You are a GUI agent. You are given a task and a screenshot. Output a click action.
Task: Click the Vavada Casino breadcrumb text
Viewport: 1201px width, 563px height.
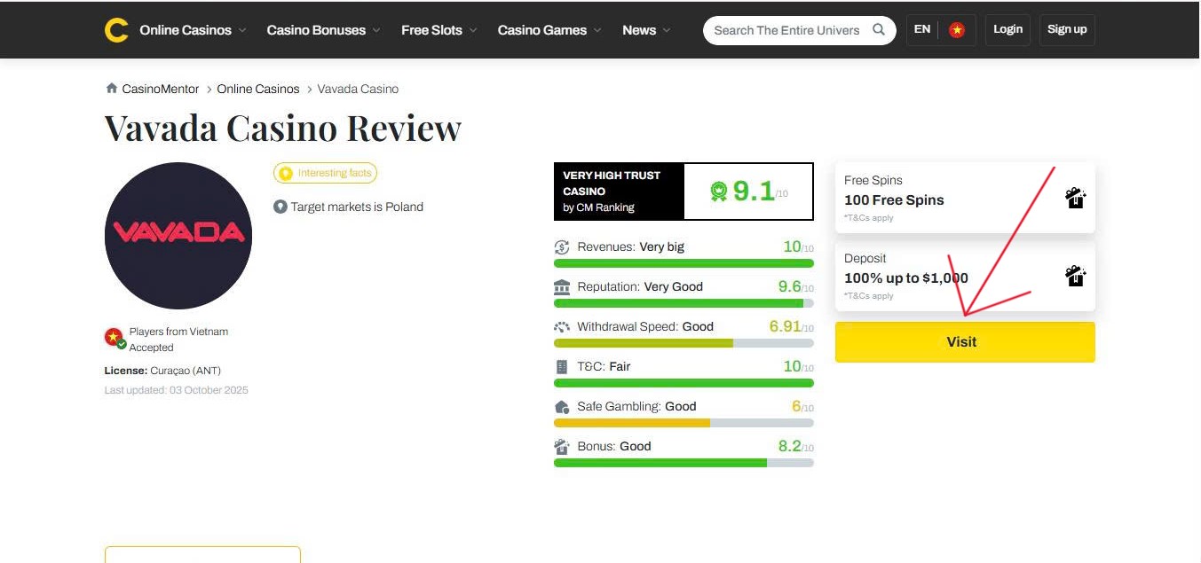click(x=358, y=89)
